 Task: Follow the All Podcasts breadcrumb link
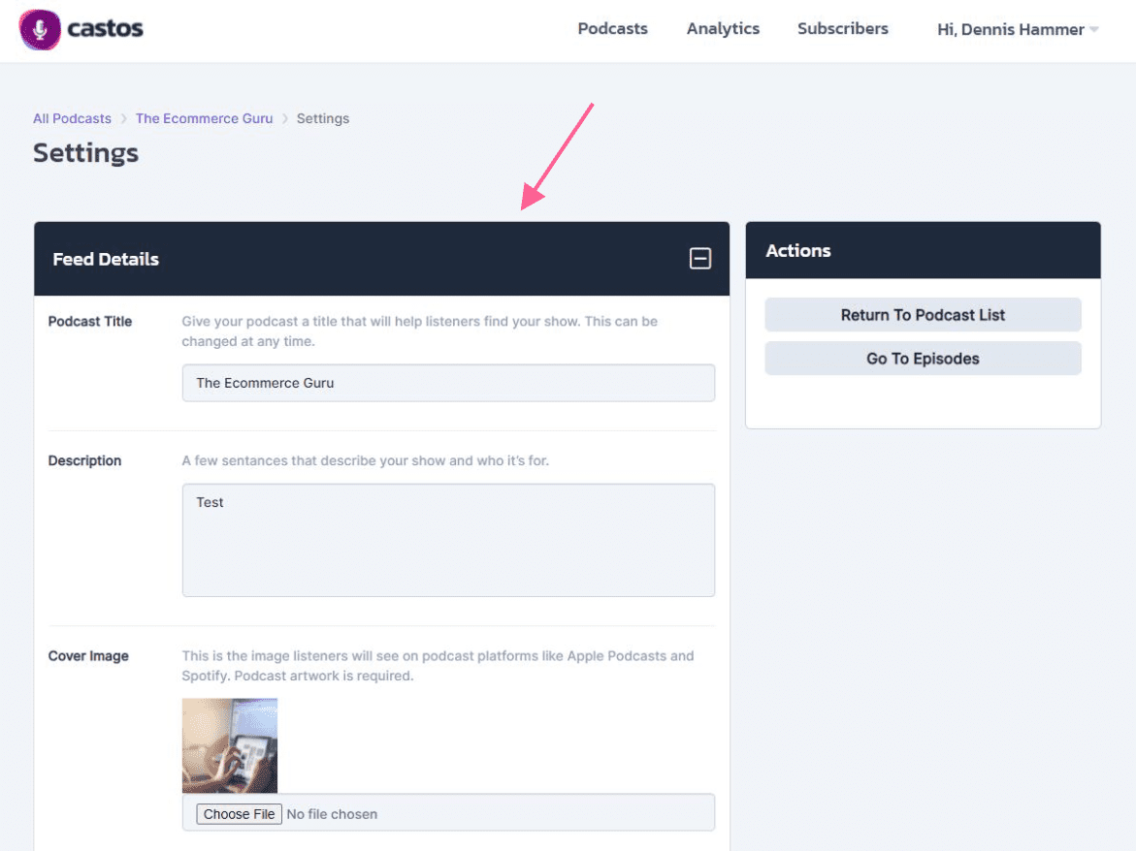[72, 118]
